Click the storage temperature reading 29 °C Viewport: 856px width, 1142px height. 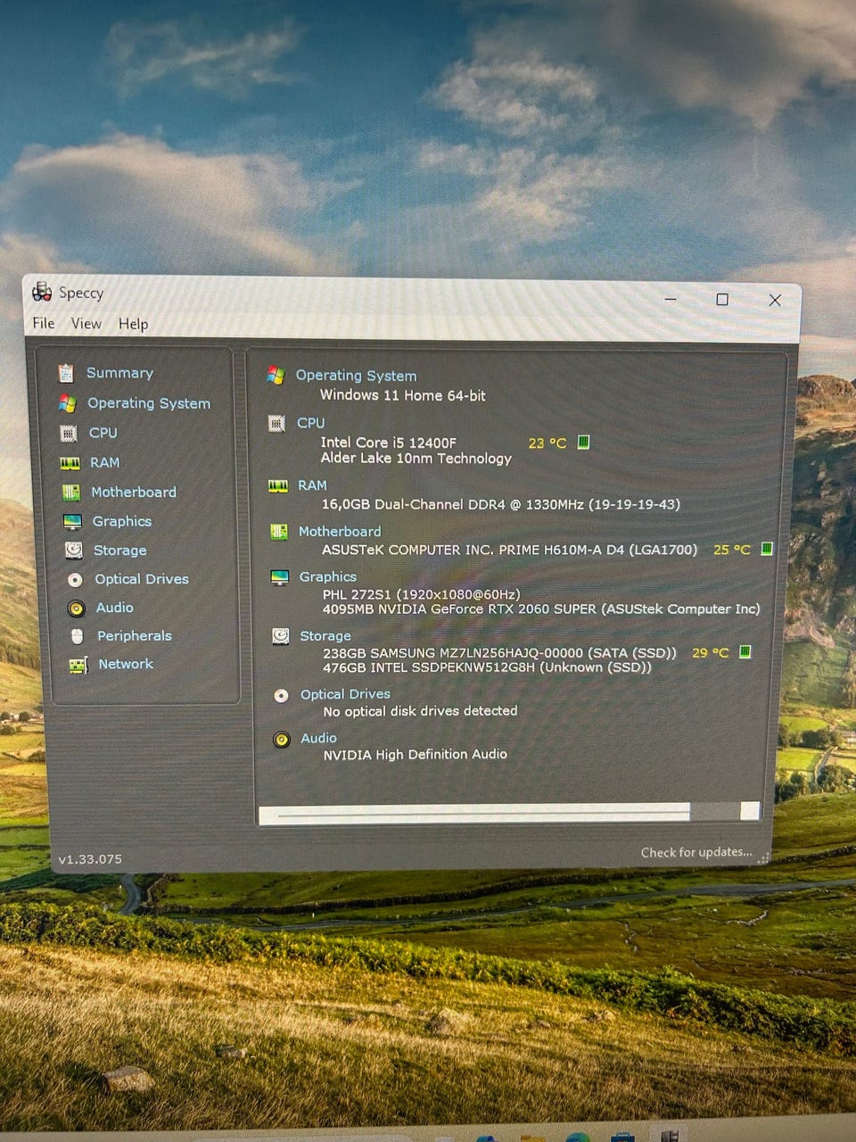pos(711,653)
